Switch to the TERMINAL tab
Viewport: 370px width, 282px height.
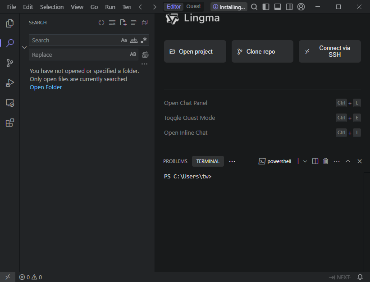208,161
